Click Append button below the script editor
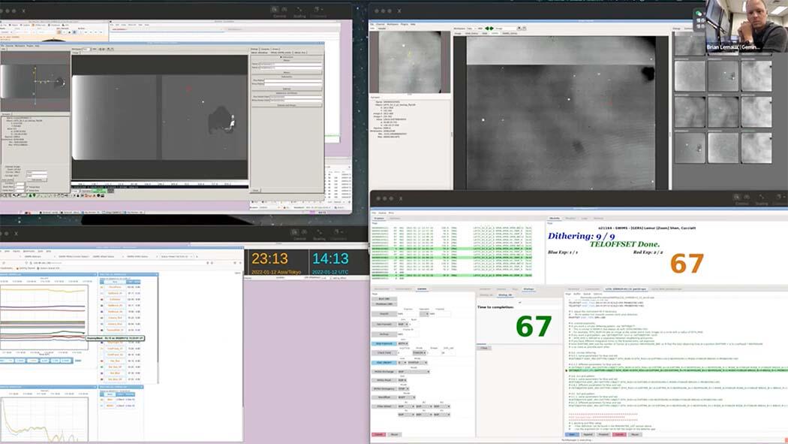 tap(588, 434)
